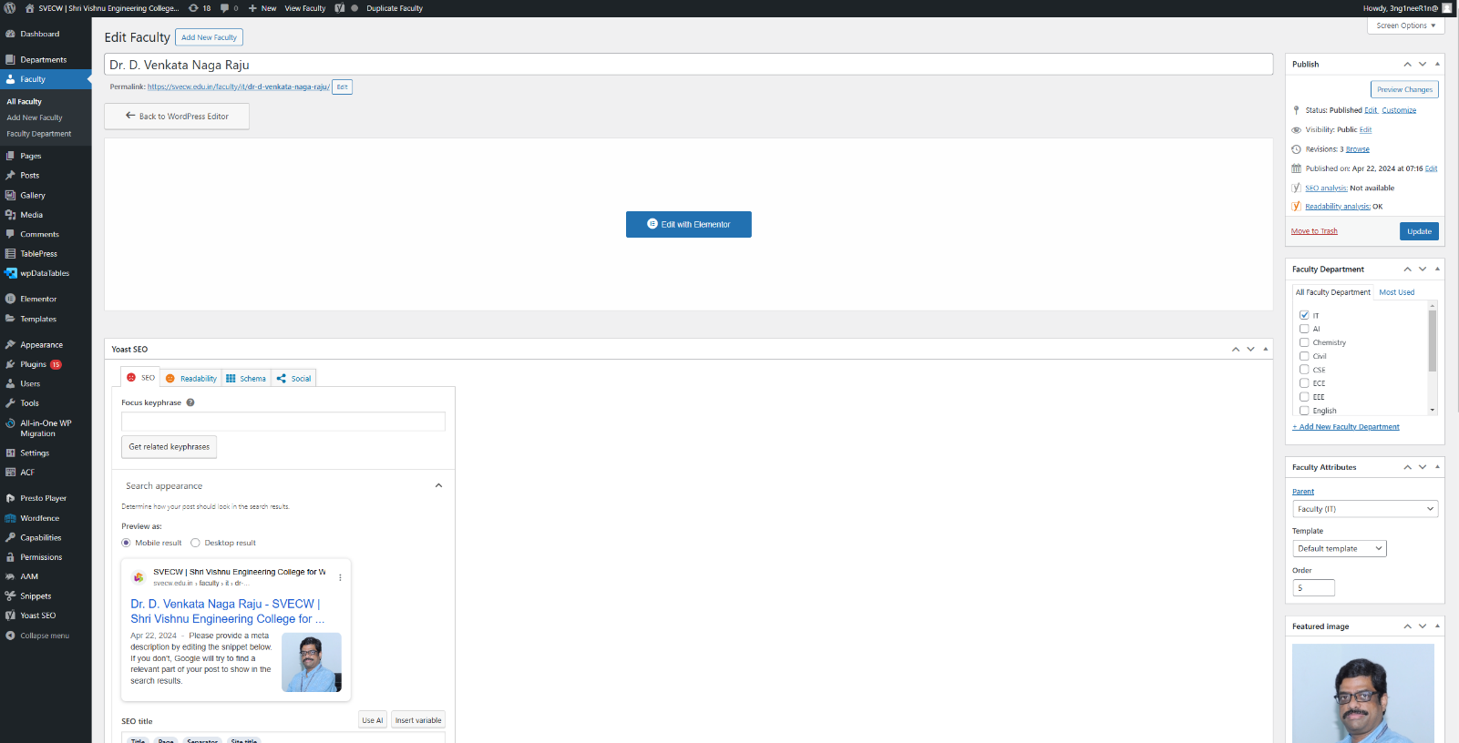Check the Chemistry department checkbox
The image size is (1459, 743).
(1304, 342)
